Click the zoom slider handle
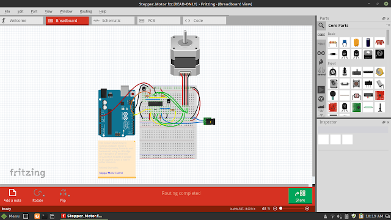Viewport: 391px width, 220px height. 281,208
